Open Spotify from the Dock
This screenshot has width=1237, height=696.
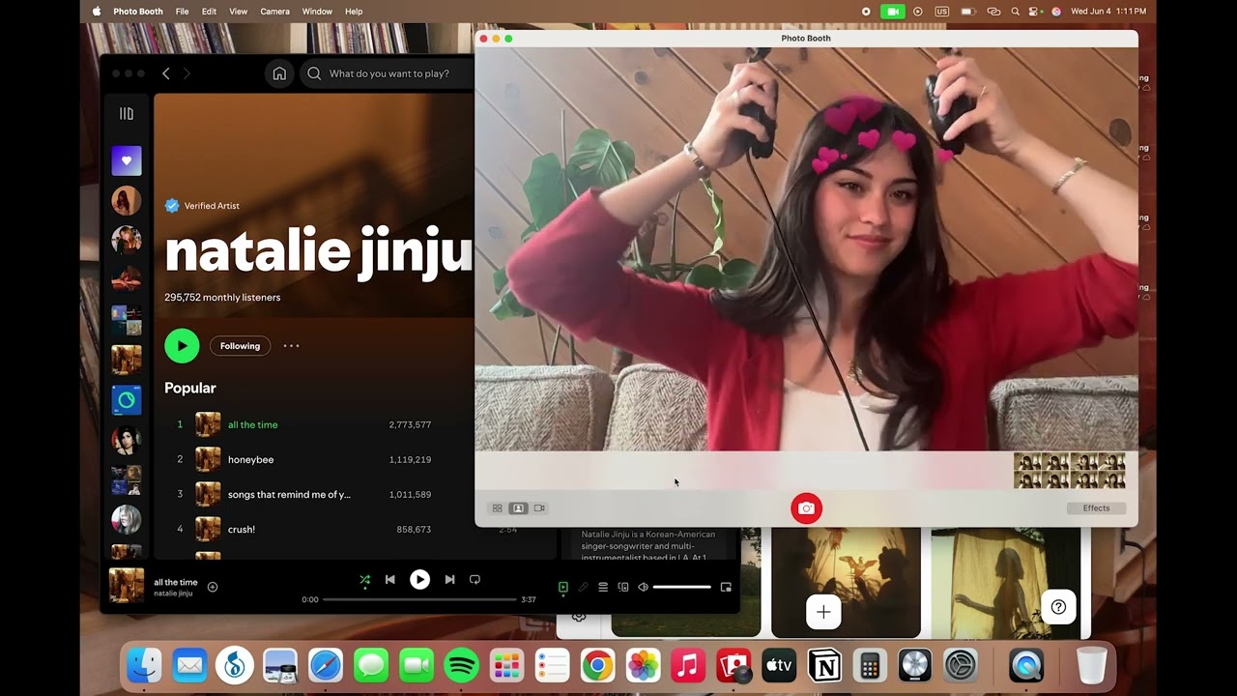click(462, 666)
